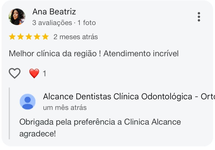Click the "um mês atrás" reply timestamp
215x150 pixels.
(x=65, y=107)
